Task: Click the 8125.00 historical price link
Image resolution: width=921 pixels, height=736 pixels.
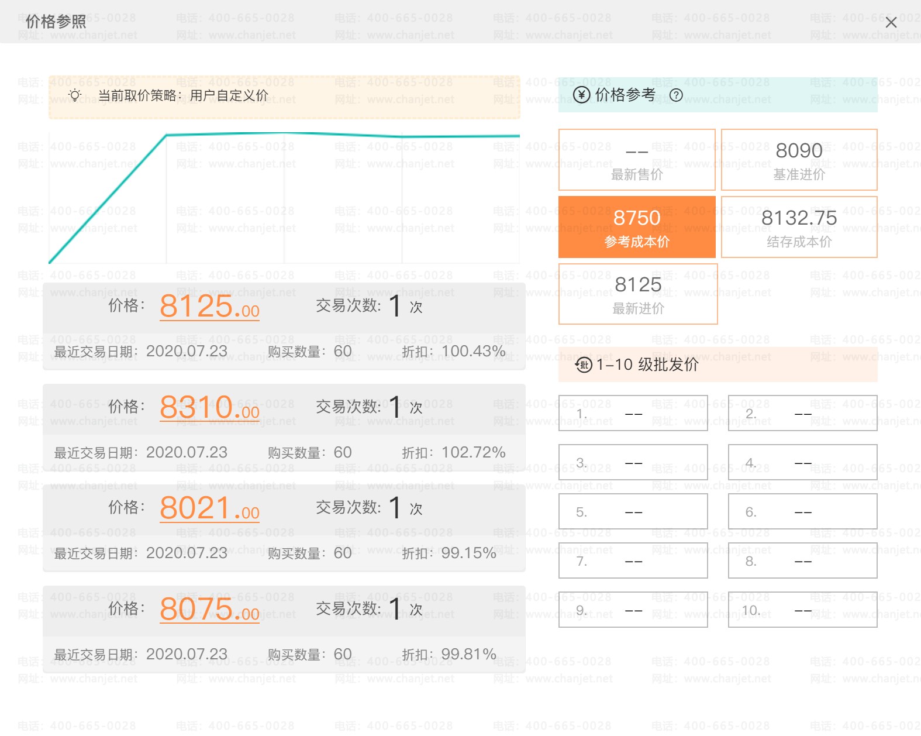Action: coord(209,307)
